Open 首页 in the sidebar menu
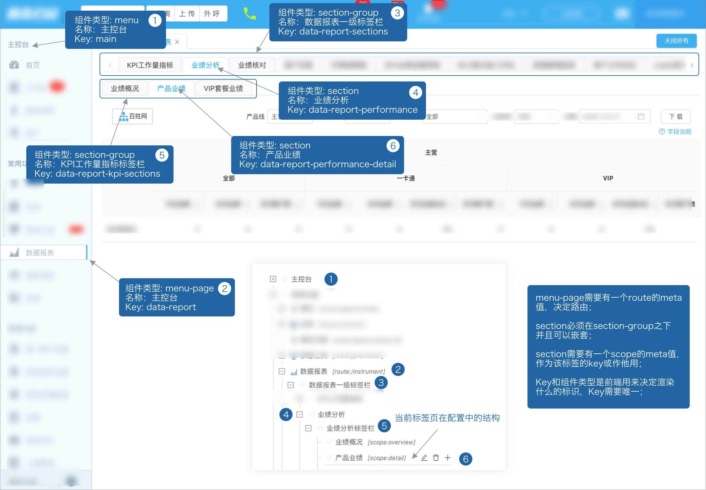Image resolution: width=706 pixels, height=490 pixels. [33, 65]
